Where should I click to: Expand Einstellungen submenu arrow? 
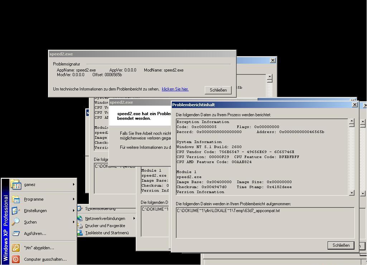(x=73, y=211)
